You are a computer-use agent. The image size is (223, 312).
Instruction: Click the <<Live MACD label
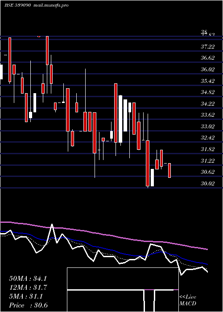click(x=188, y=300)
